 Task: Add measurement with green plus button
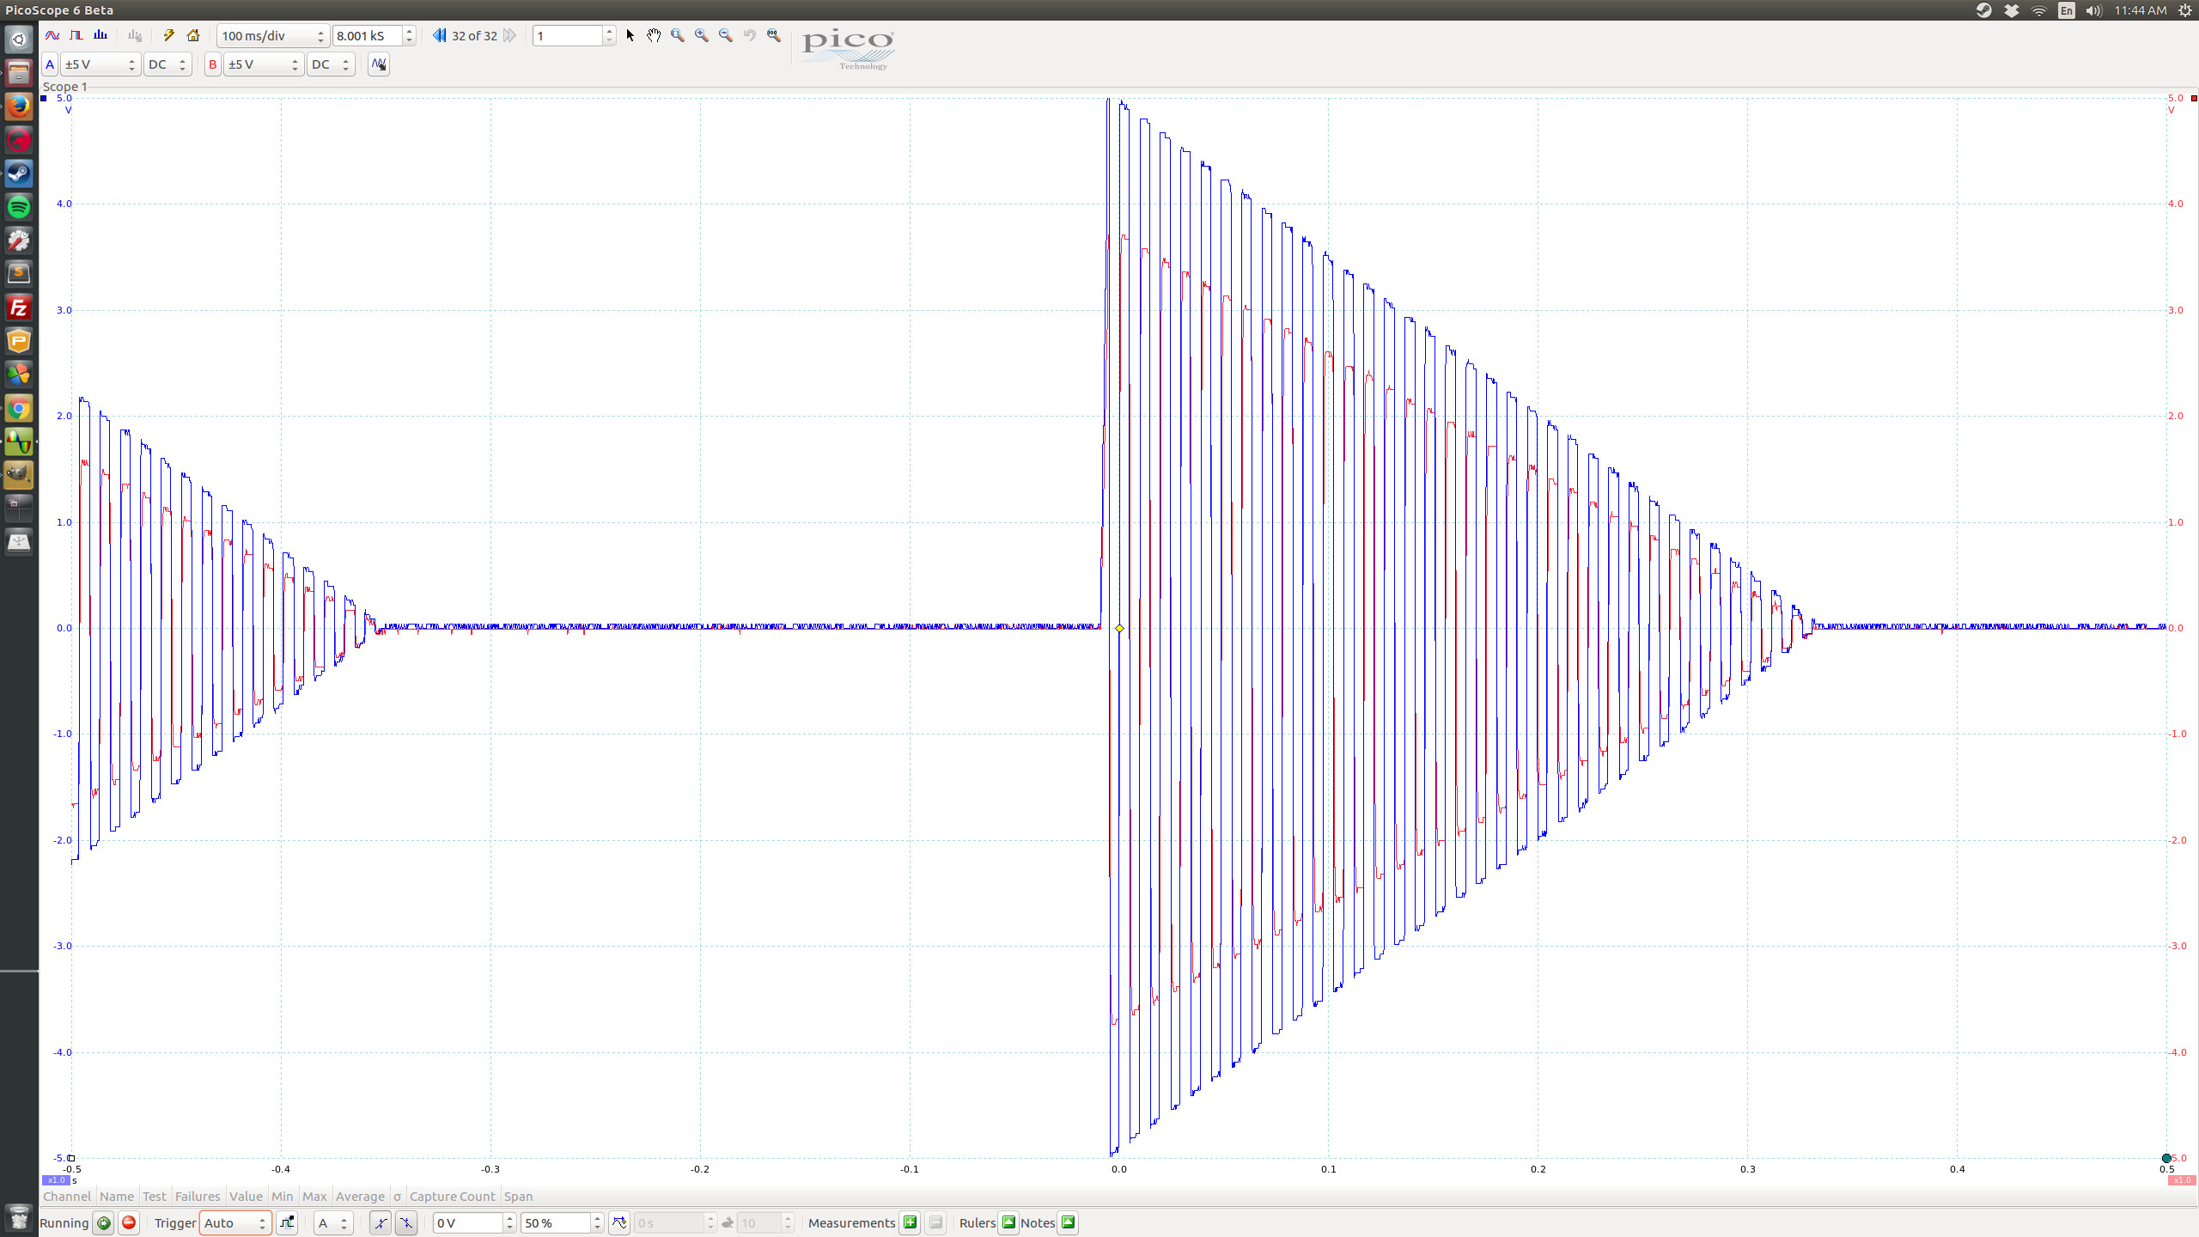910,1222
